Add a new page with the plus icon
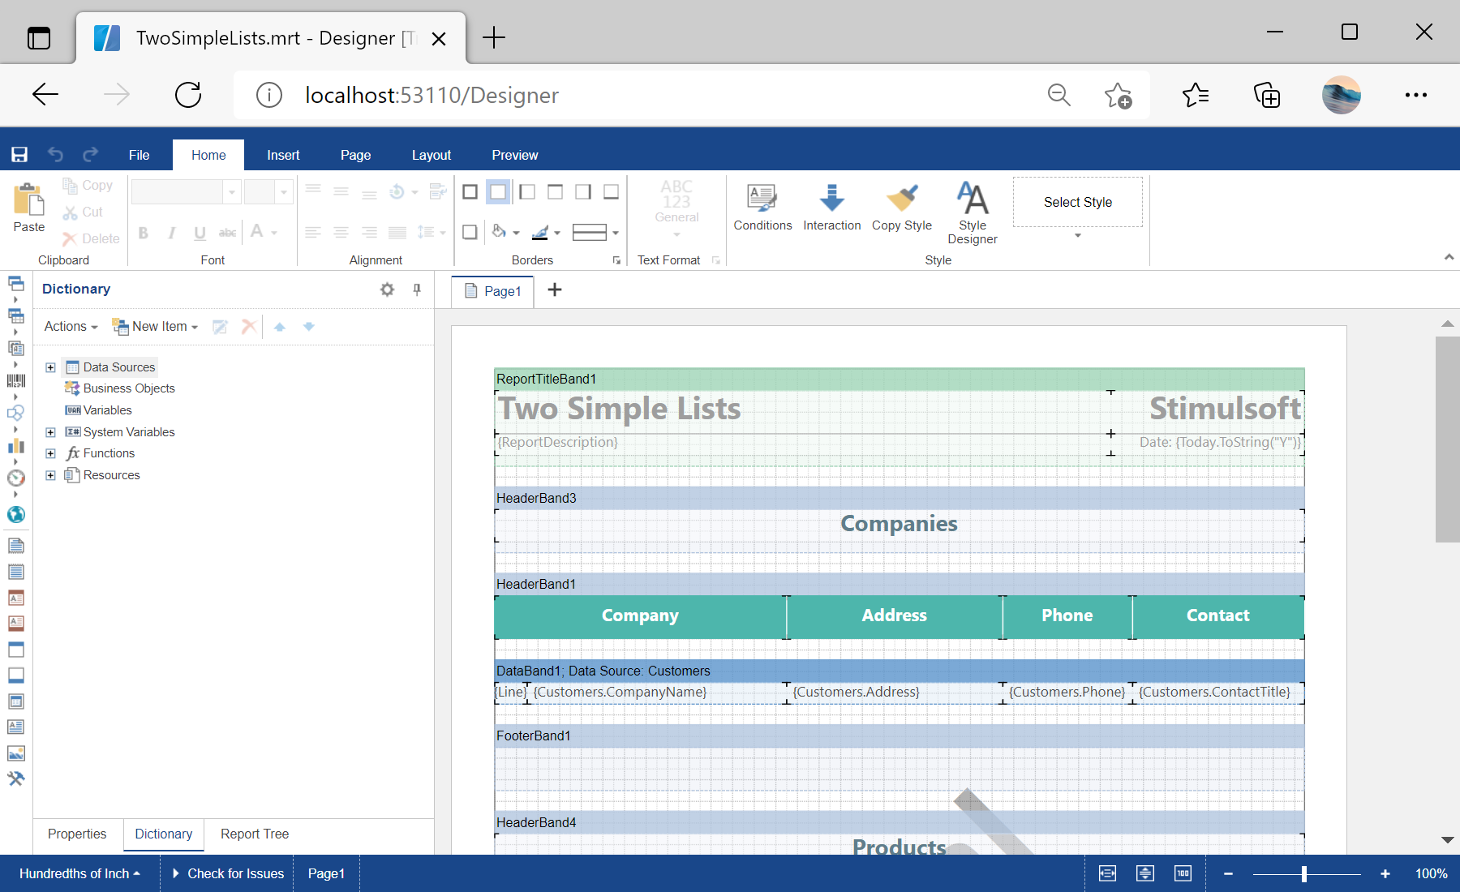1460x892 pixels. click(x=555, y=290)
